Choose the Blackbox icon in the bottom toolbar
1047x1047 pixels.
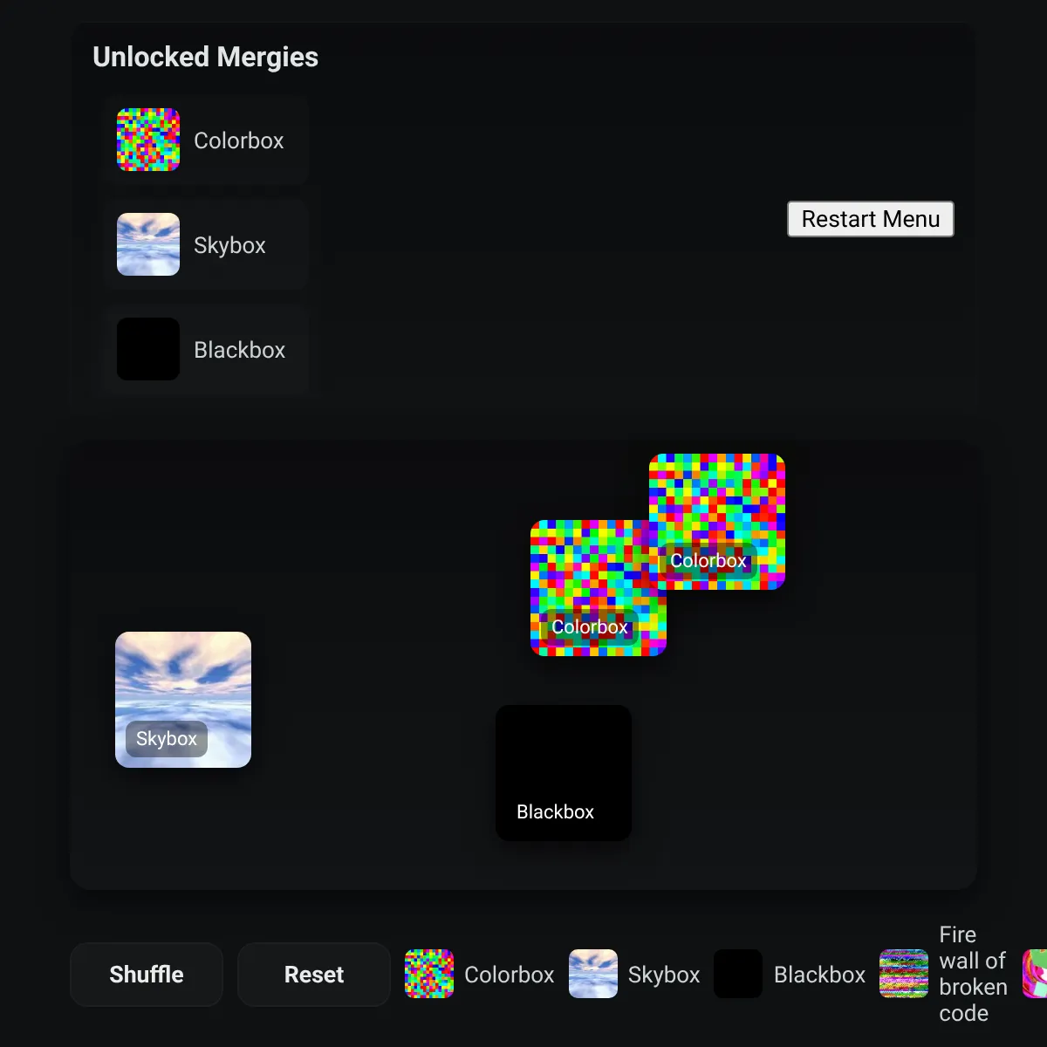[x=738, y=974]
